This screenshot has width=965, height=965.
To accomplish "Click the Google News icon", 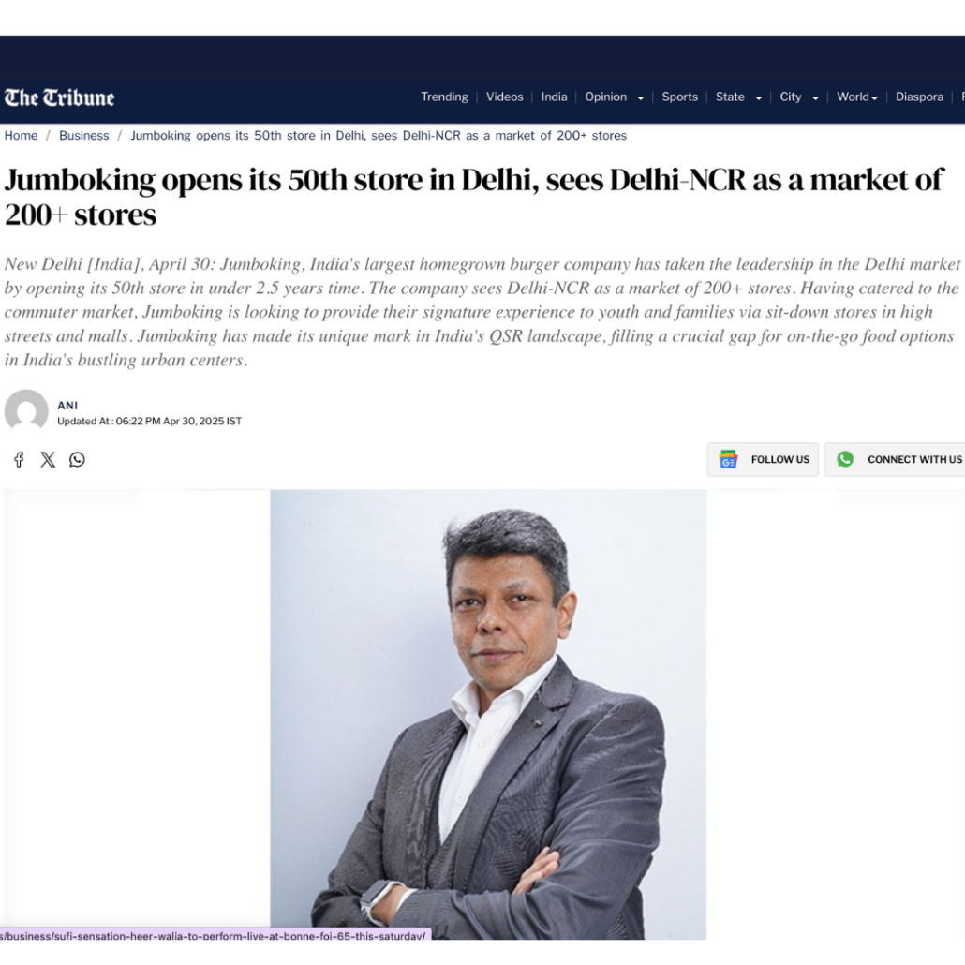I will 728,459.
